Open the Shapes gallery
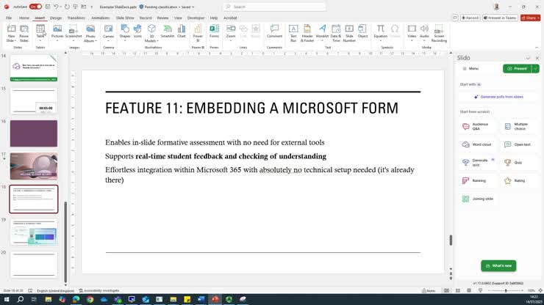Image resolution: width=544 pixels, height=305 pixels. [x=125, y=33]
